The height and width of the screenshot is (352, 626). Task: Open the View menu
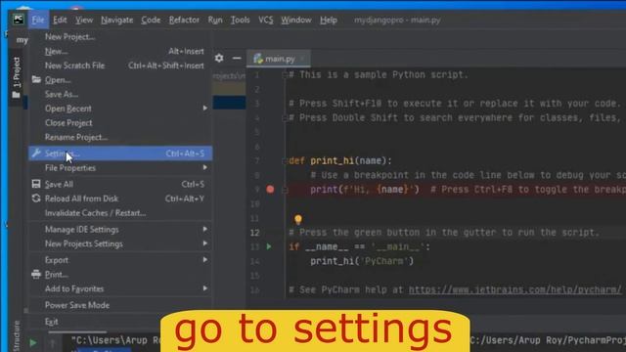[x=84, y=20]
